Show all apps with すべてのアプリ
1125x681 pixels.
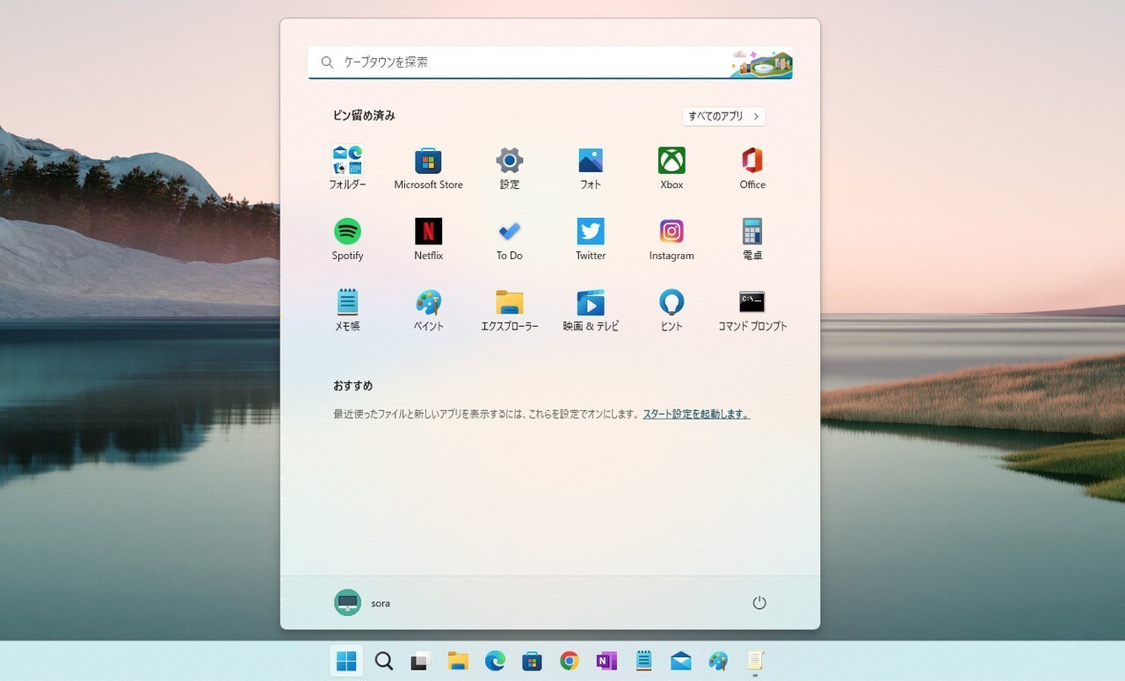point(723,116)
